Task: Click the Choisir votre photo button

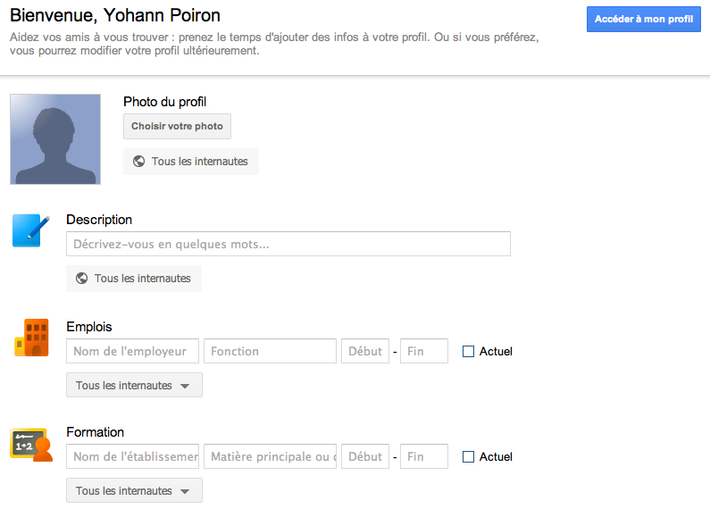Action: (177, 127)
